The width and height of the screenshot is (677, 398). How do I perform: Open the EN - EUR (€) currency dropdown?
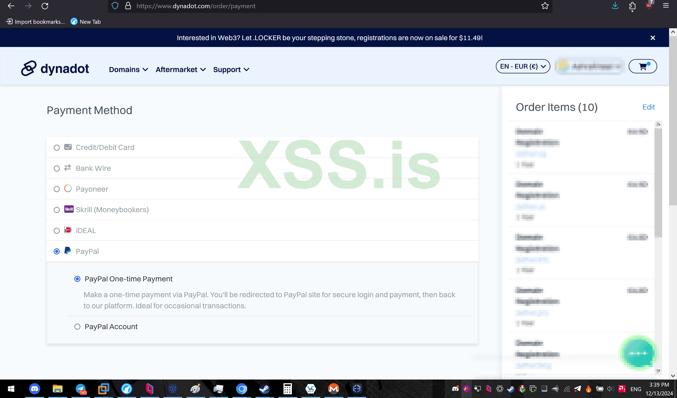point(523,66)
